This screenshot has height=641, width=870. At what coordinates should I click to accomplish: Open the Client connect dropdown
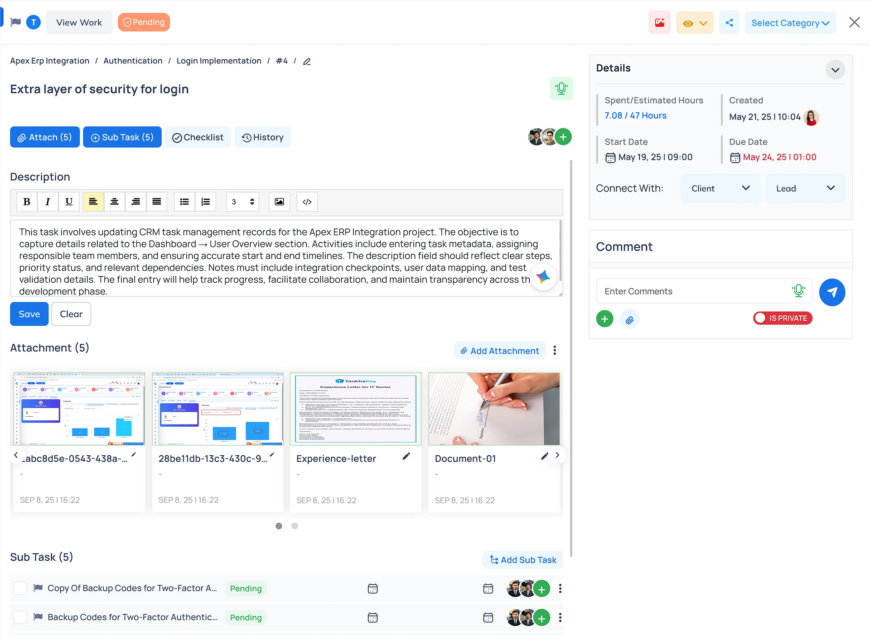point(720,188)
